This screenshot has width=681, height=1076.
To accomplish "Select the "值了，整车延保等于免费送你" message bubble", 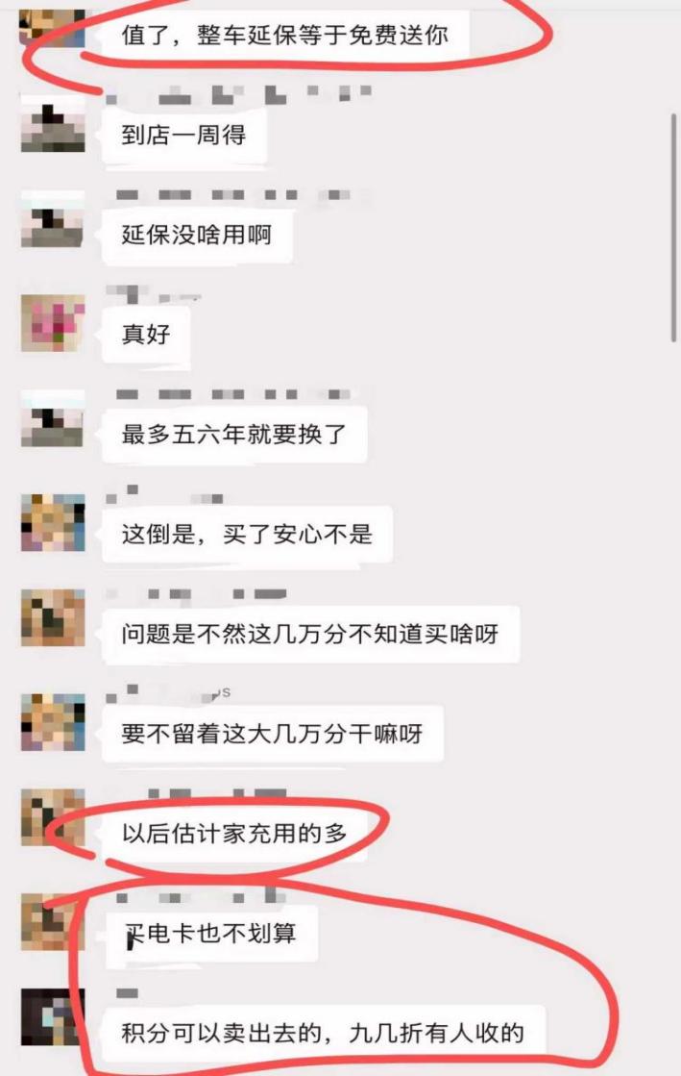I will (285, 35).
